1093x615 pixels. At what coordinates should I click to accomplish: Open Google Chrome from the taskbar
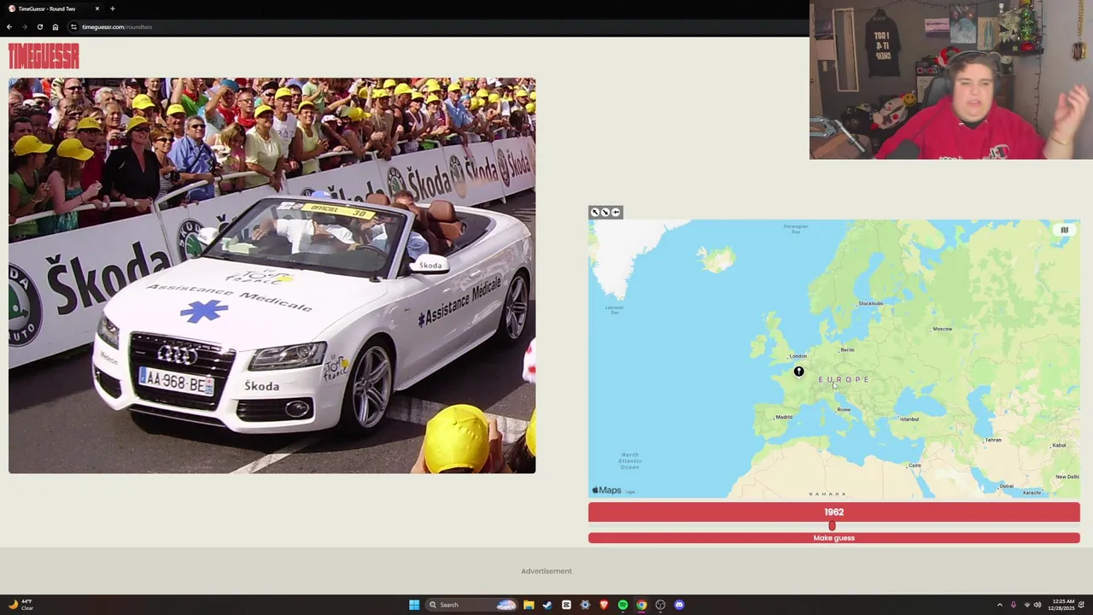[641, 605]
